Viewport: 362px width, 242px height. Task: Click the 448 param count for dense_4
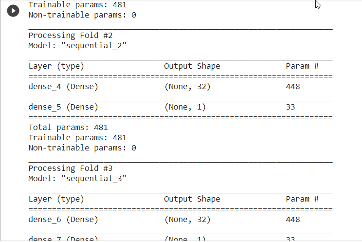[293, 87]
